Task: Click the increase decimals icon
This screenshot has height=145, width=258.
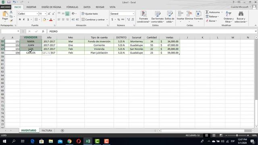Action: [129, 20]
